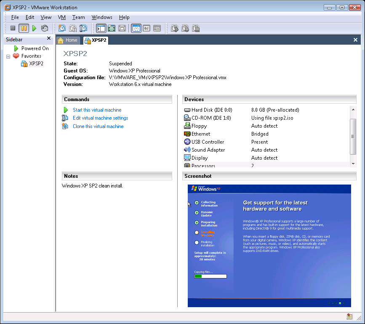Open the Edit menu
The width and height of the screenshot is (365, 324).
pyautogui.click(x=30, y=17)
